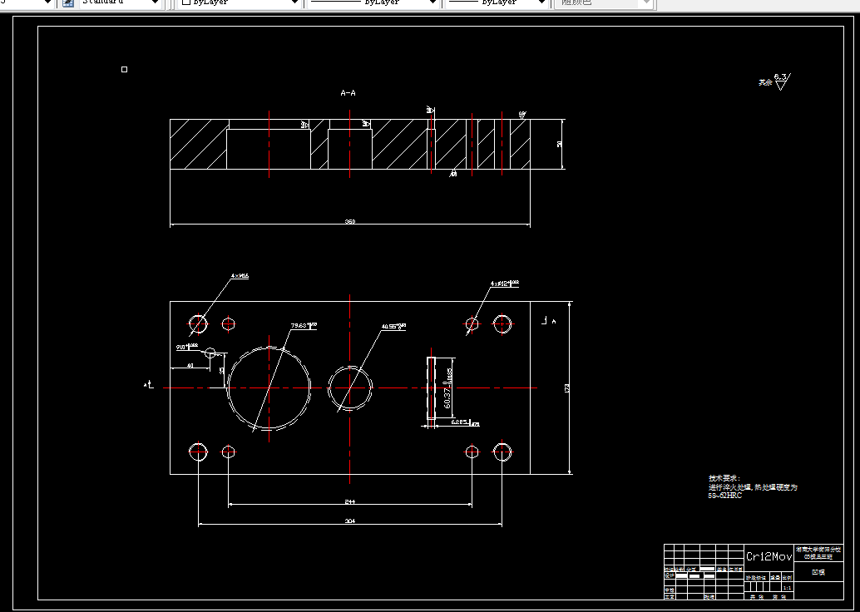Select the 79.63 diameter annotation

pos(304,326)
